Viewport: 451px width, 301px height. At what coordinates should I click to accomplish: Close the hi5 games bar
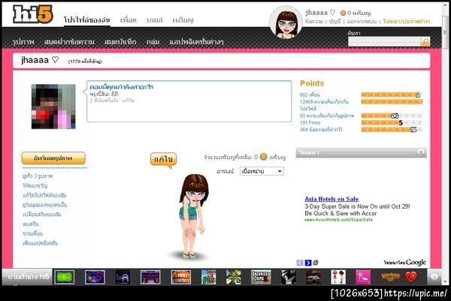[434, 276]
